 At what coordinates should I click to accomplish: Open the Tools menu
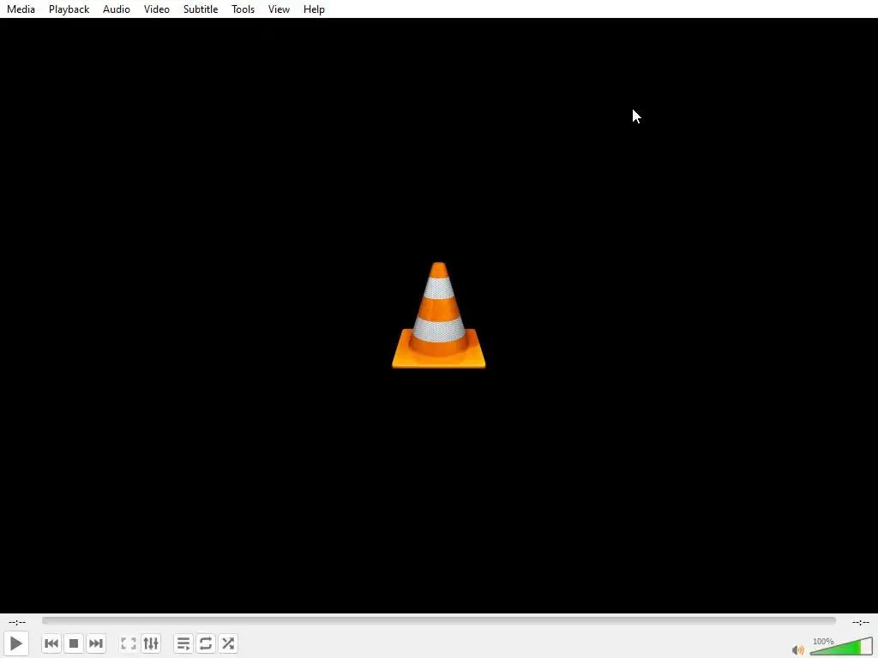[243, 9]
